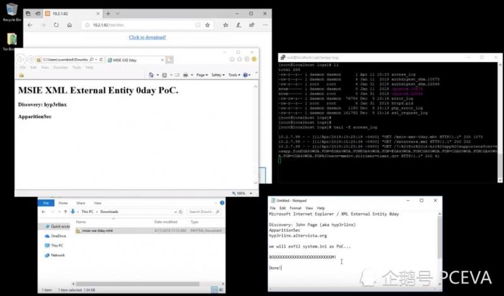Refresh the Downloads folder in File Explorer
504x296 pixels.
181,212
